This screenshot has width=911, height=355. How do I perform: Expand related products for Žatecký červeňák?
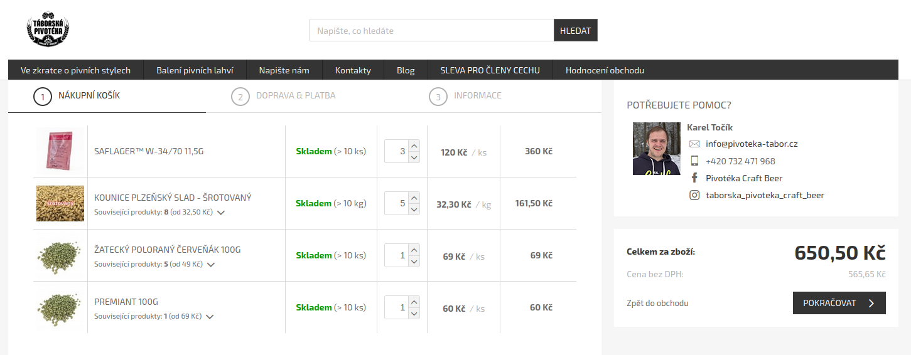tap(211, 265)
